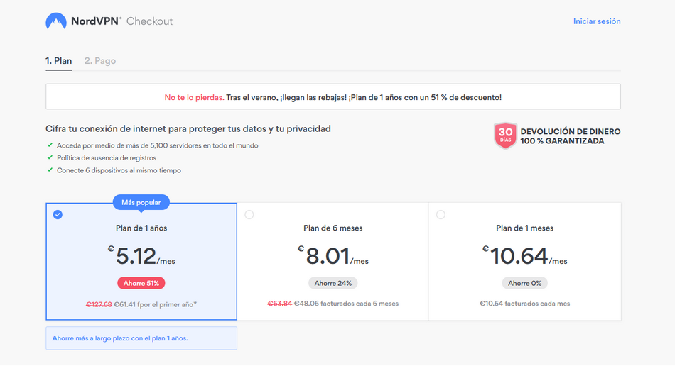Image resolution: width=675 pixels, height=366 pixels.
Task: Click 'Acceda por medio de más de 5,100 servidores'
Action: point(158,145)
